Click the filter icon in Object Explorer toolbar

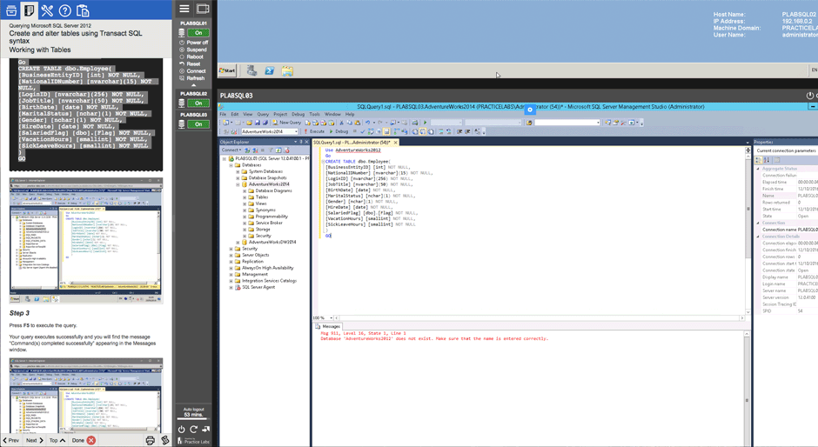271,150
